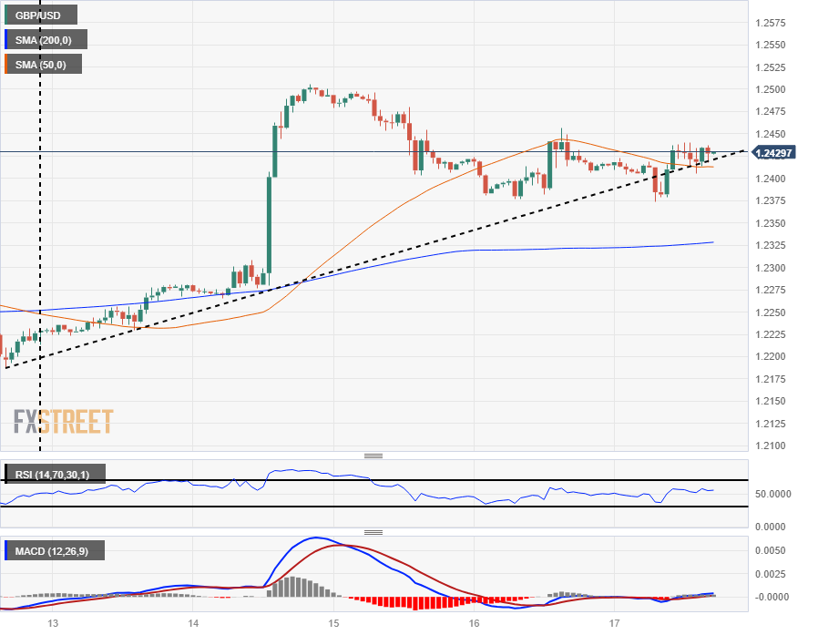
Task: Click the MACD 0.0050 axis value
Action: [771, 550]
